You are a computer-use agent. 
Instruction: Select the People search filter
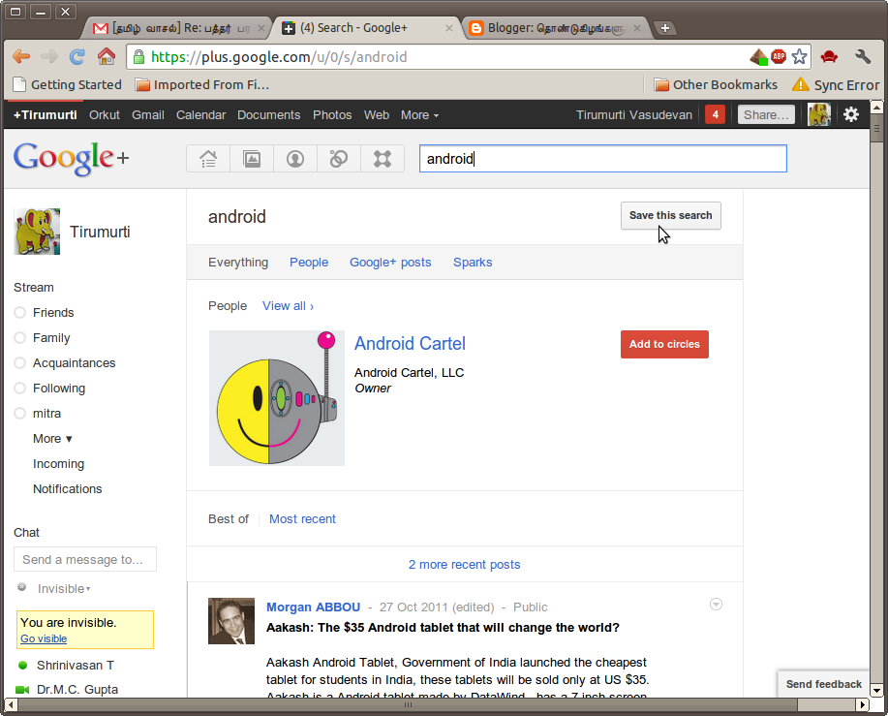[x=309, y=263]
